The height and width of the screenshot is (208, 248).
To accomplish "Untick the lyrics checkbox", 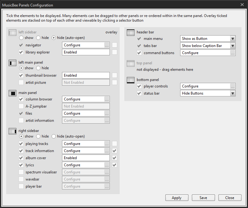I will pyautogui.click(x=21, y=165).
